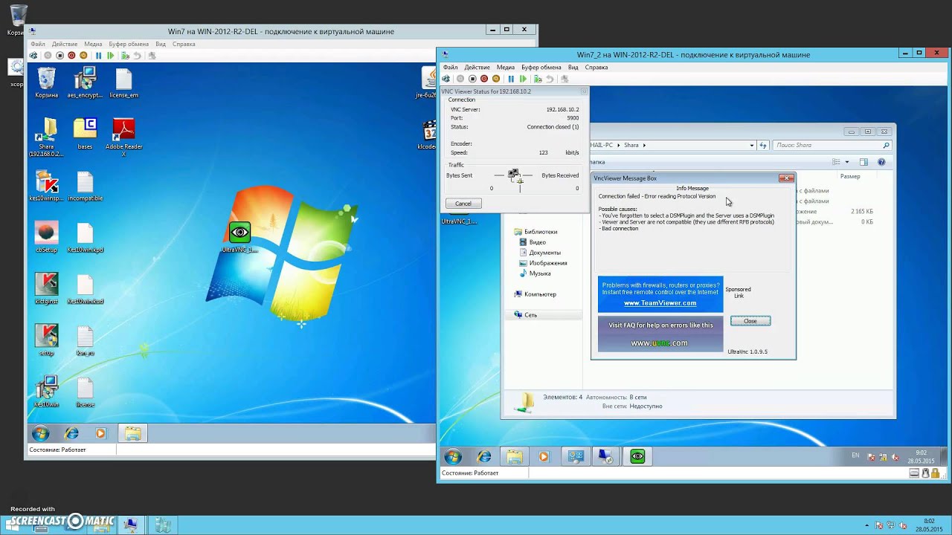
Task: Click red X on VncViewer Message Box
Action: point(786,178)
